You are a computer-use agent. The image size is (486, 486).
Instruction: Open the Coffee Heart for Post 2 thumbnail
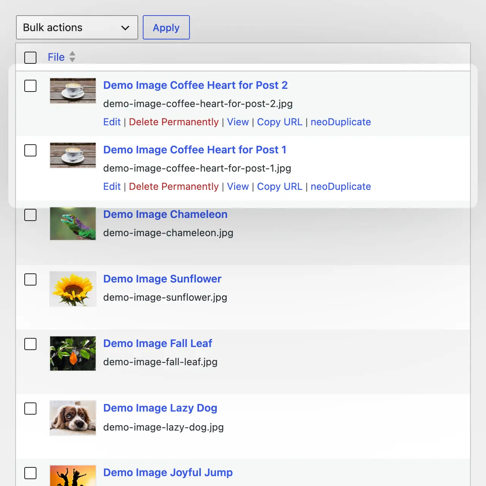(73, 91)
